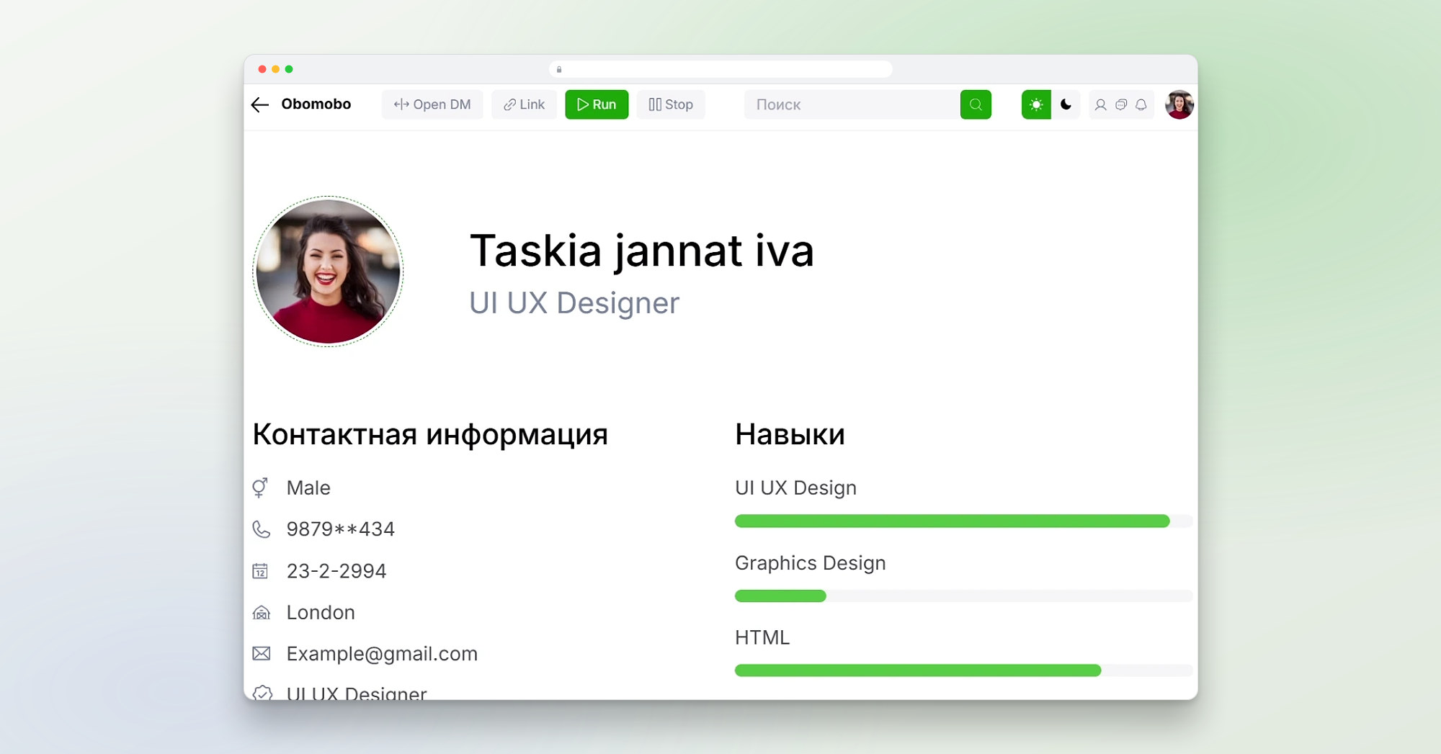Click the calendar icon beside 23-2-2994
Image resolution: width=1441 pixels, height=754 pixels.
pyautogui.click(x=260, y=571)
